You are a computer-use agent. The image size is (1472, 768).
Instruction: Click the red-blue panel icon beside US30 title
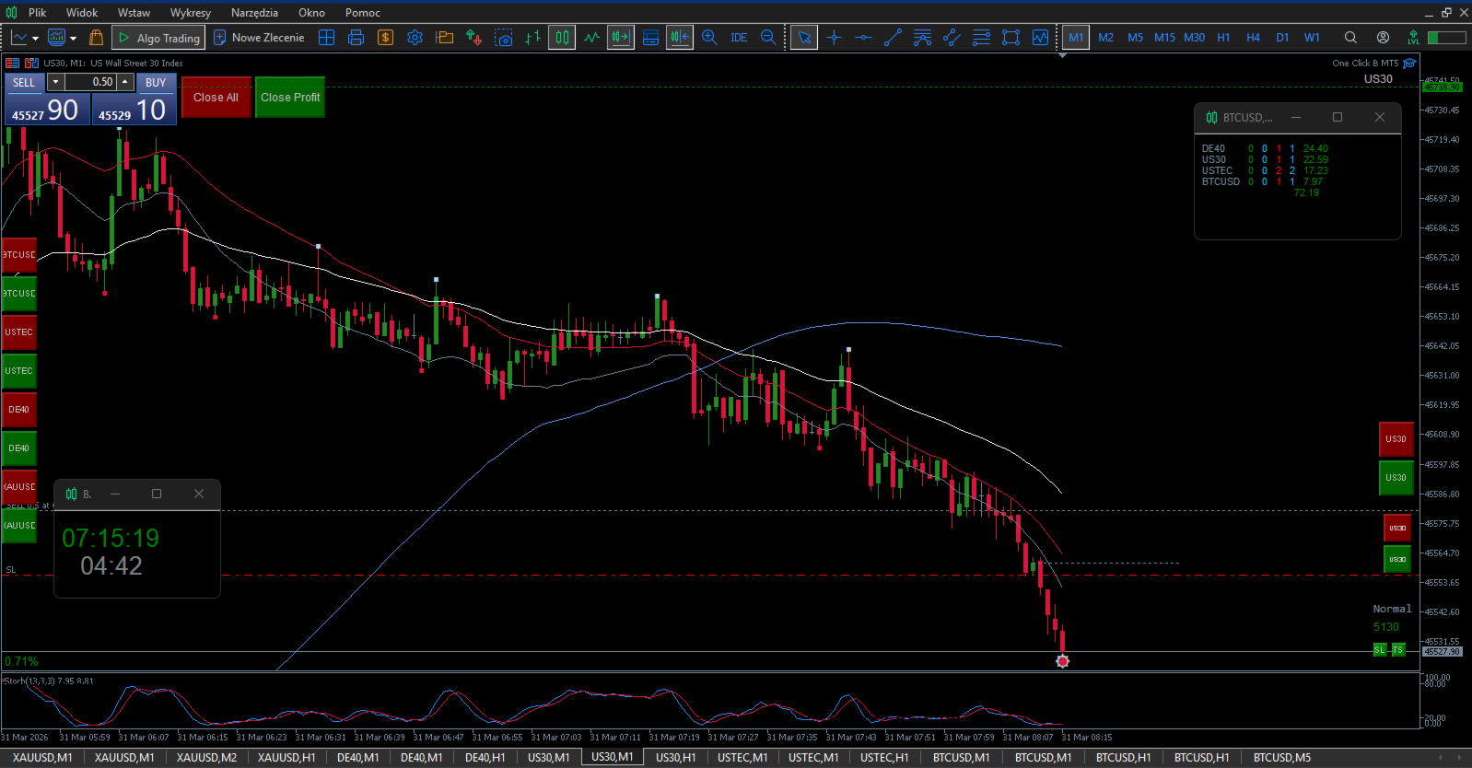pyautogui.click(x=31, y=63)
